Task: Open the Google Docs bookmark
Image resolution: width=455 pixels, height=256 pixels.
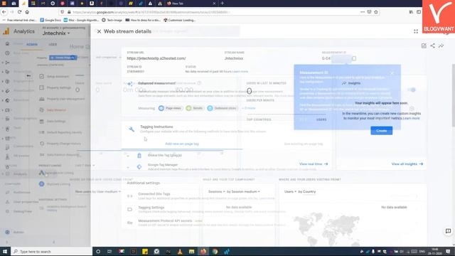Action: coord(50,20)
